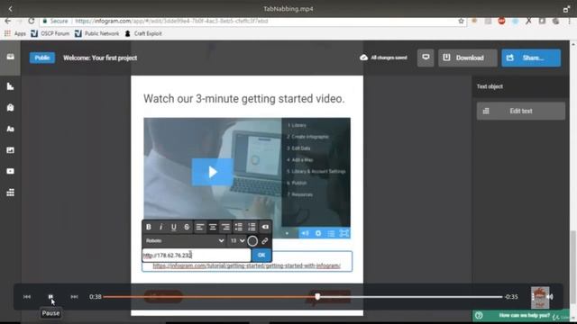
Task: Click the embedded video volume icon
Action: click(305, 233)
